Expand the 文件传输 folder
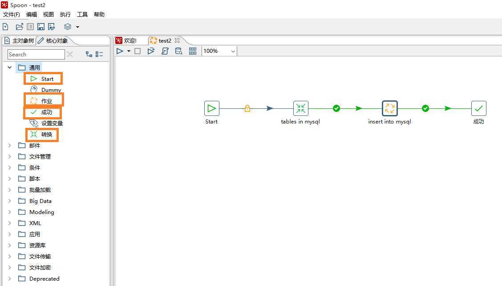The width and height of the screenshot is (502, 286). coord(10,256)
